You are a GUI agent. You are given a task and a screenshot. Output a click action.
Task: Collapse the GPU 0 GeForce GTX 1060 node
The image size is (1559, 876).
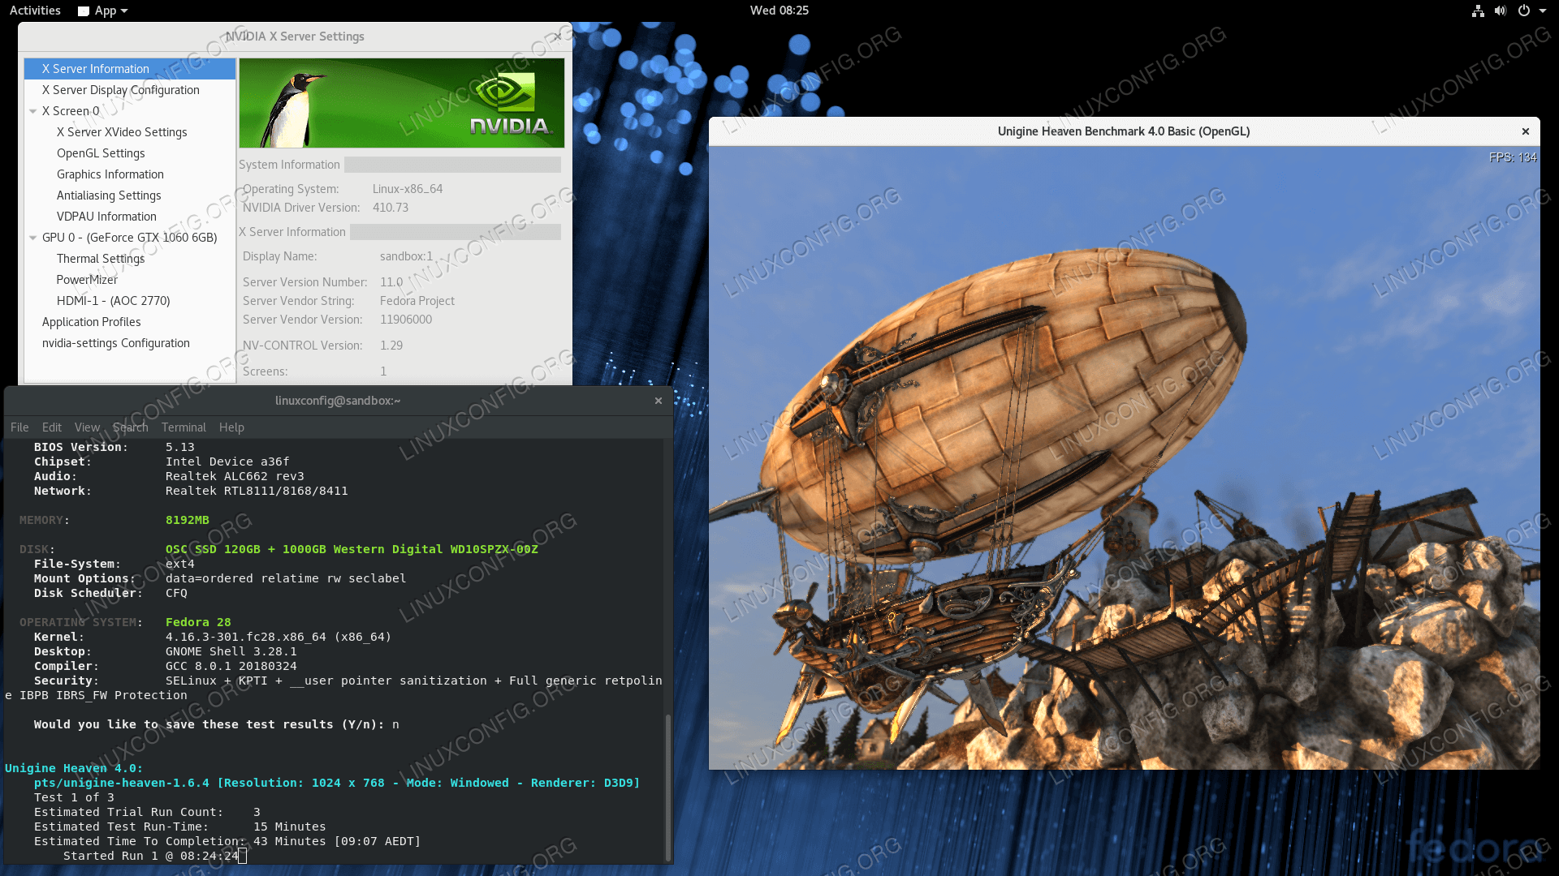(32, 238)
